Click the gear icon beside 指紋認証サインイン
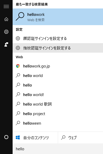The height and width of the screenshot is (154, 103). point(18,48)
